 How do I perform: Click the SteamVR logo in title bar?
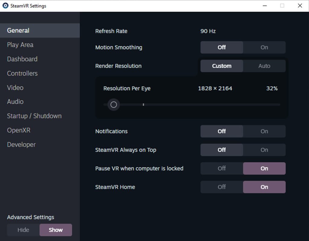[5, 6]
